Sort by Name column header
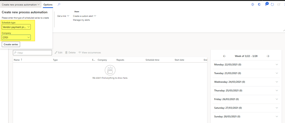The height and width of the screenshot is (123, 285). 17,60
